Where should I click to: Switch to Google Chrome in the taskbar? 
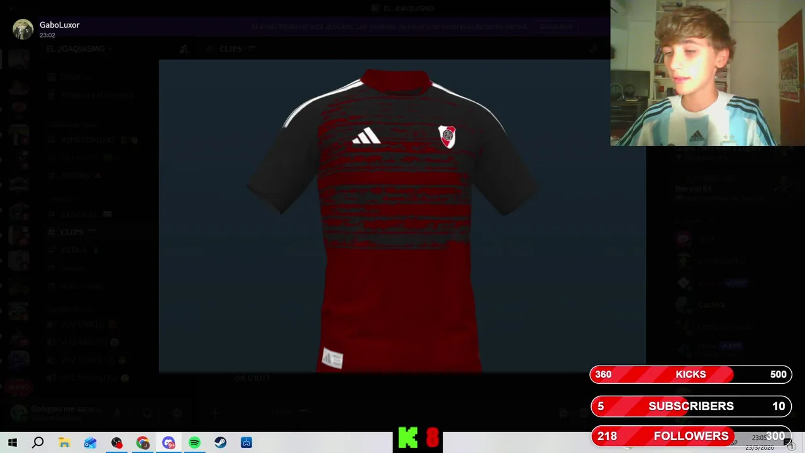tap(143, 443)
